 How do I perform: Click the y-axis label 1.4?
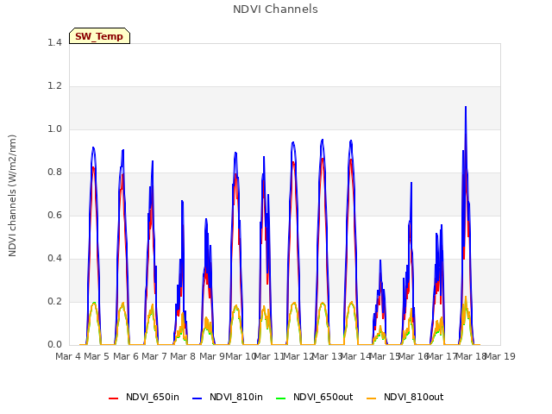(54, 43)
